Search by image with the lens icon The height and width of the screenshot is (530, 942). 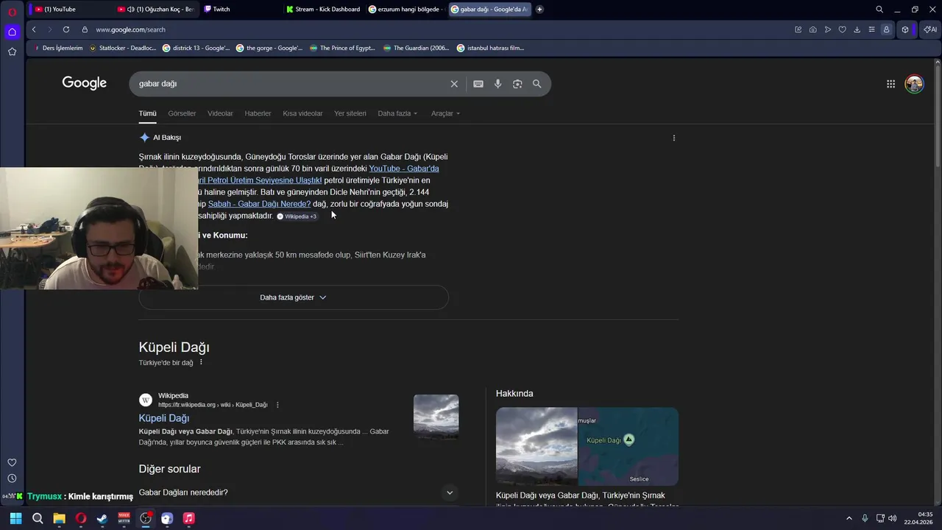(x=517, y=84)
